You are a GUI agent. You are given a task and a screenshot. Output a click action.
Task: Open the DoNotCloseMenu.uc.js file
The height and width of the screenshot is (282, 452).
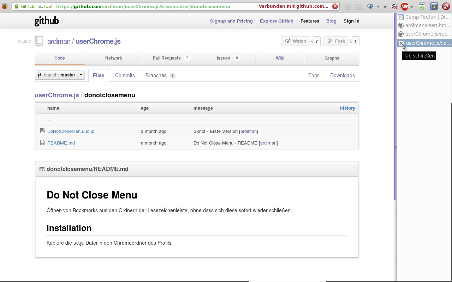[71, 131]
